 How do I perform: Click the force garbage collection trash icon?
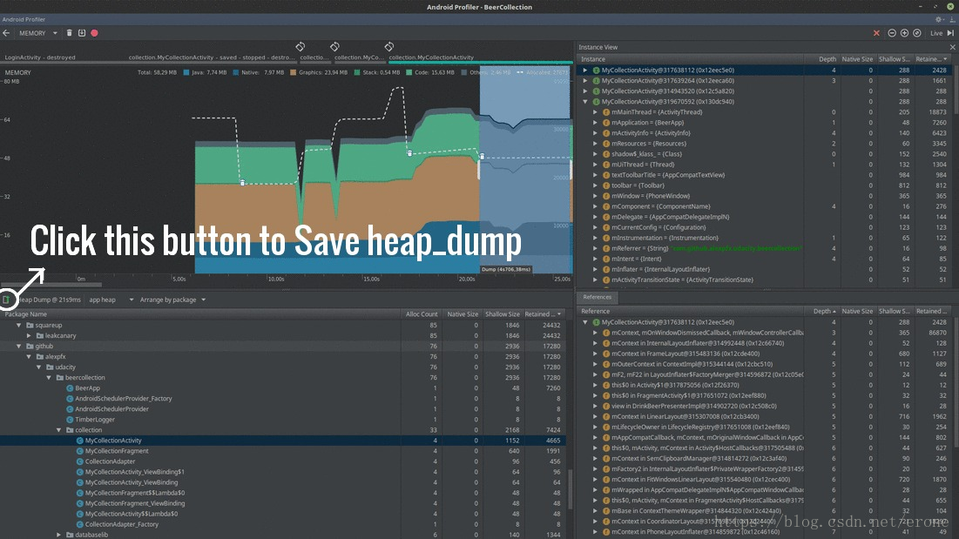69,33
